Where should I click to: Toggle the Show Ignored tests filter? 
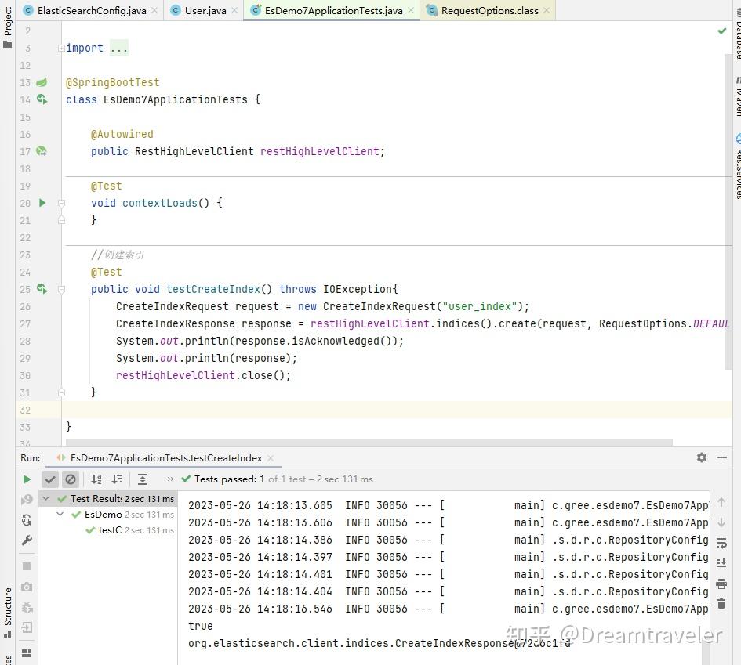click(x=71, y=479)
